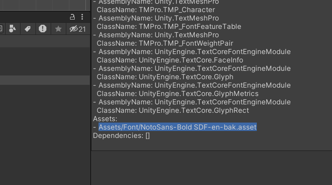The width and height of the screenshot is (332, 185).
Task: Click 'ClassName: TMPro.TMP_FontWeightPair' line
Action: (165, 43)
